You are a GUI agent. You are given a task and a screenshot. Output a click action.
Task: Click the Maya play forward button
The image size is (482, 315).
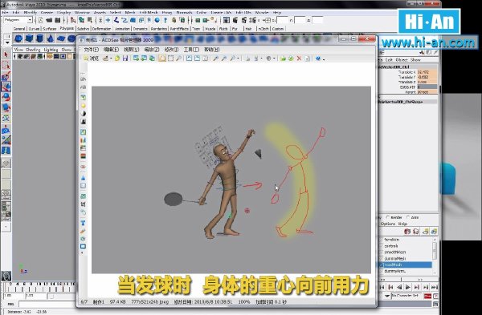[x=408, y=287]
